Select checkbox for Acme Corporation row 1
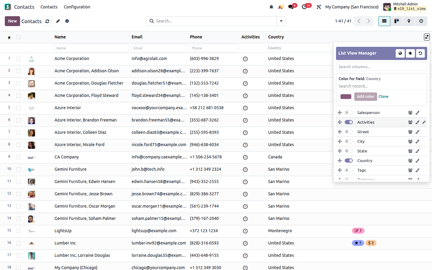432x270 pixels. click(19, 59)
